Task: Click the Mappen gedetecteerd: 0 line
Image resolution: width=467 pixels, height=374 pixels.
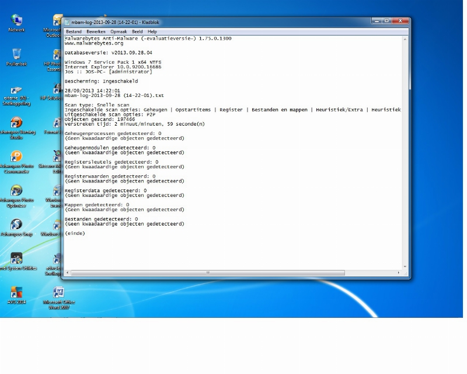Action: click(97, 205)
